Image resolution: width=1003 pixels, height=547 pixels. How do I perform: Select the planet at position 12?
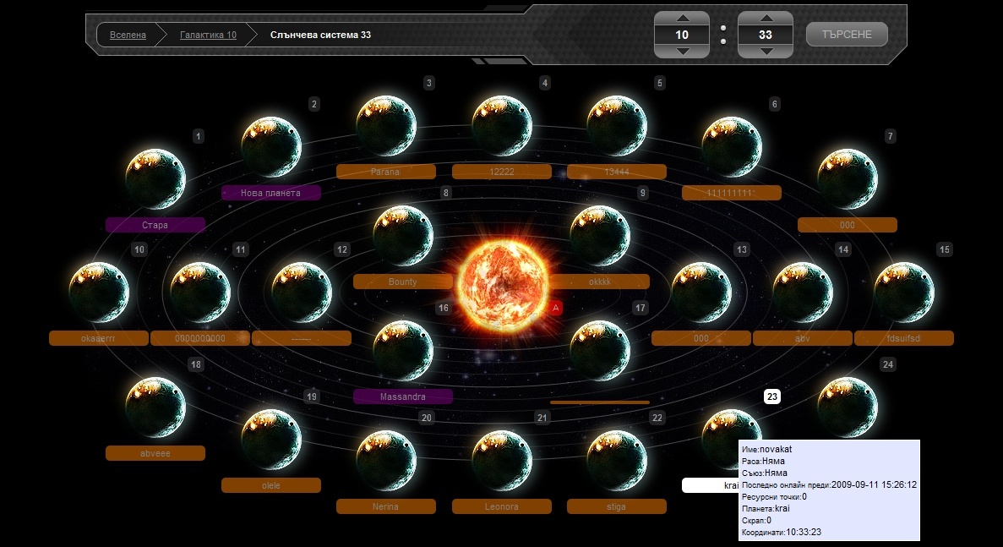(x=302, y=293)
